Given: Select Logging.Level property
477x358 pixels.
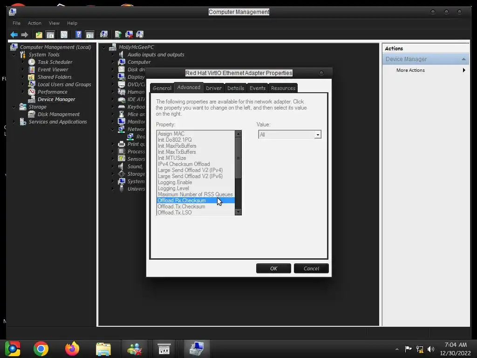Looking at the screenshot, I should click(x=195, y=188).
